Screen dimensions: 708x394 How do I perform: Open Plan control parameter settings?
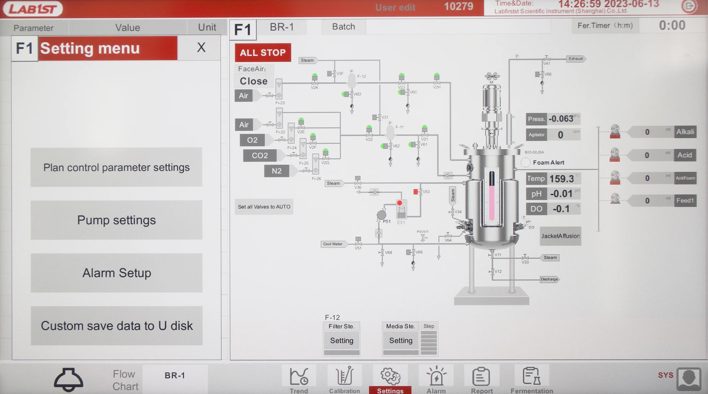coord(116,167)
